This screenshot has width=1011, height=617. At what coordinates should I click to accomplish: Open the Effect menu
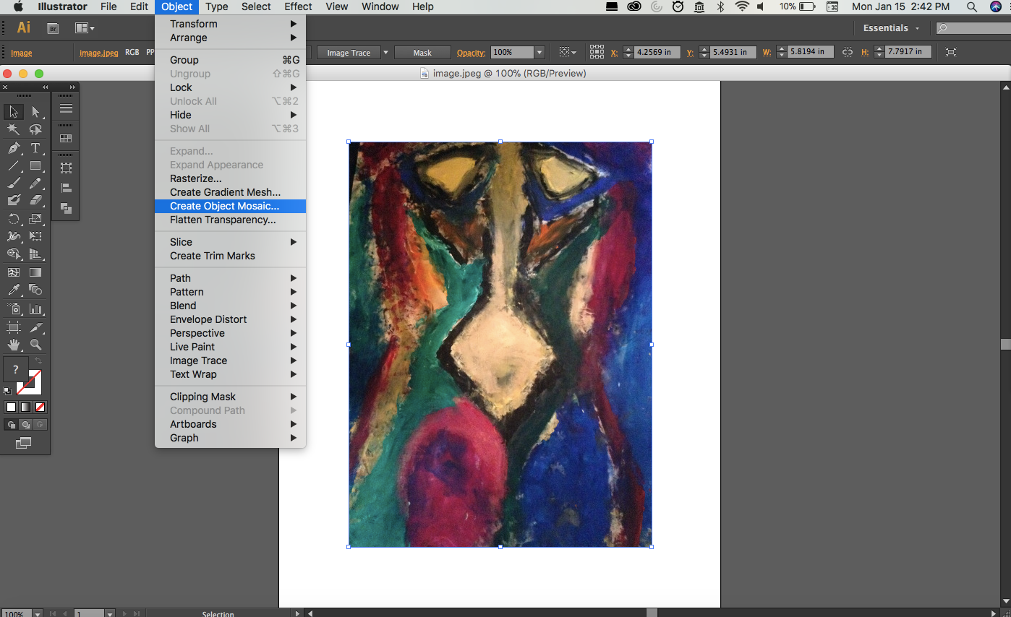298,7
